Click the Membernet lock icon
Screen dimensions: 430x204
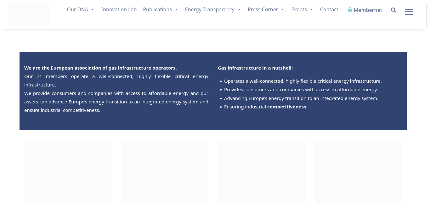coord(350,9)
